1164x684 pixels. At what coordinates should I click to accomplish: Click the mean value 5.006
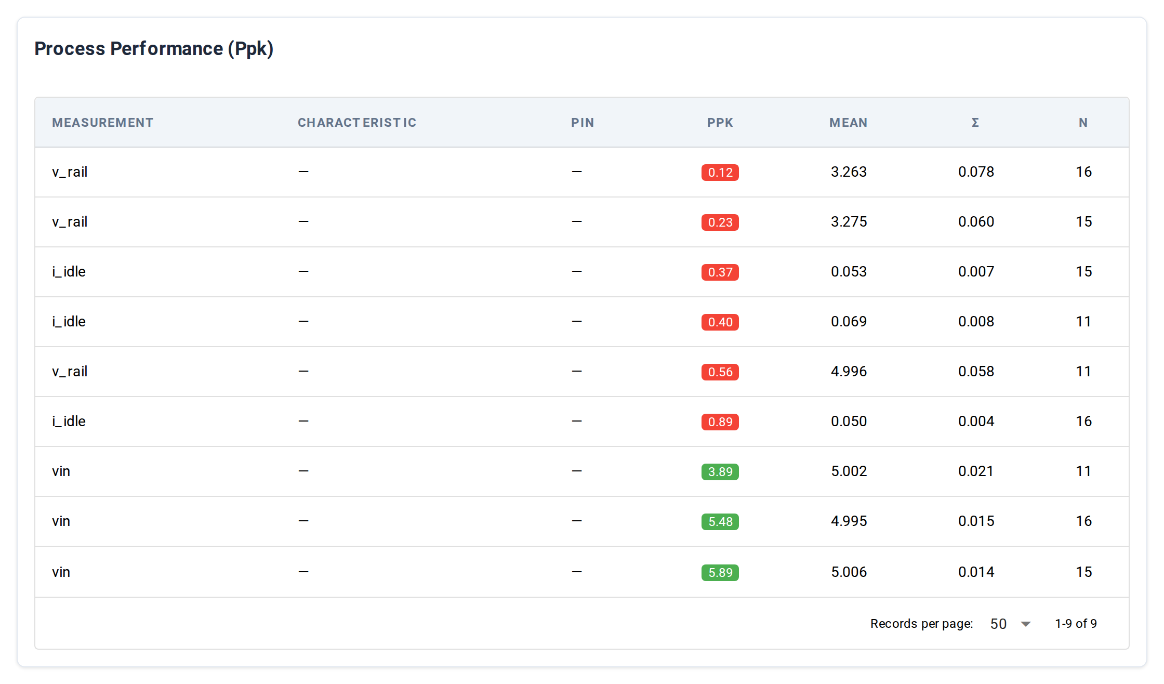[x=849, y=572]
